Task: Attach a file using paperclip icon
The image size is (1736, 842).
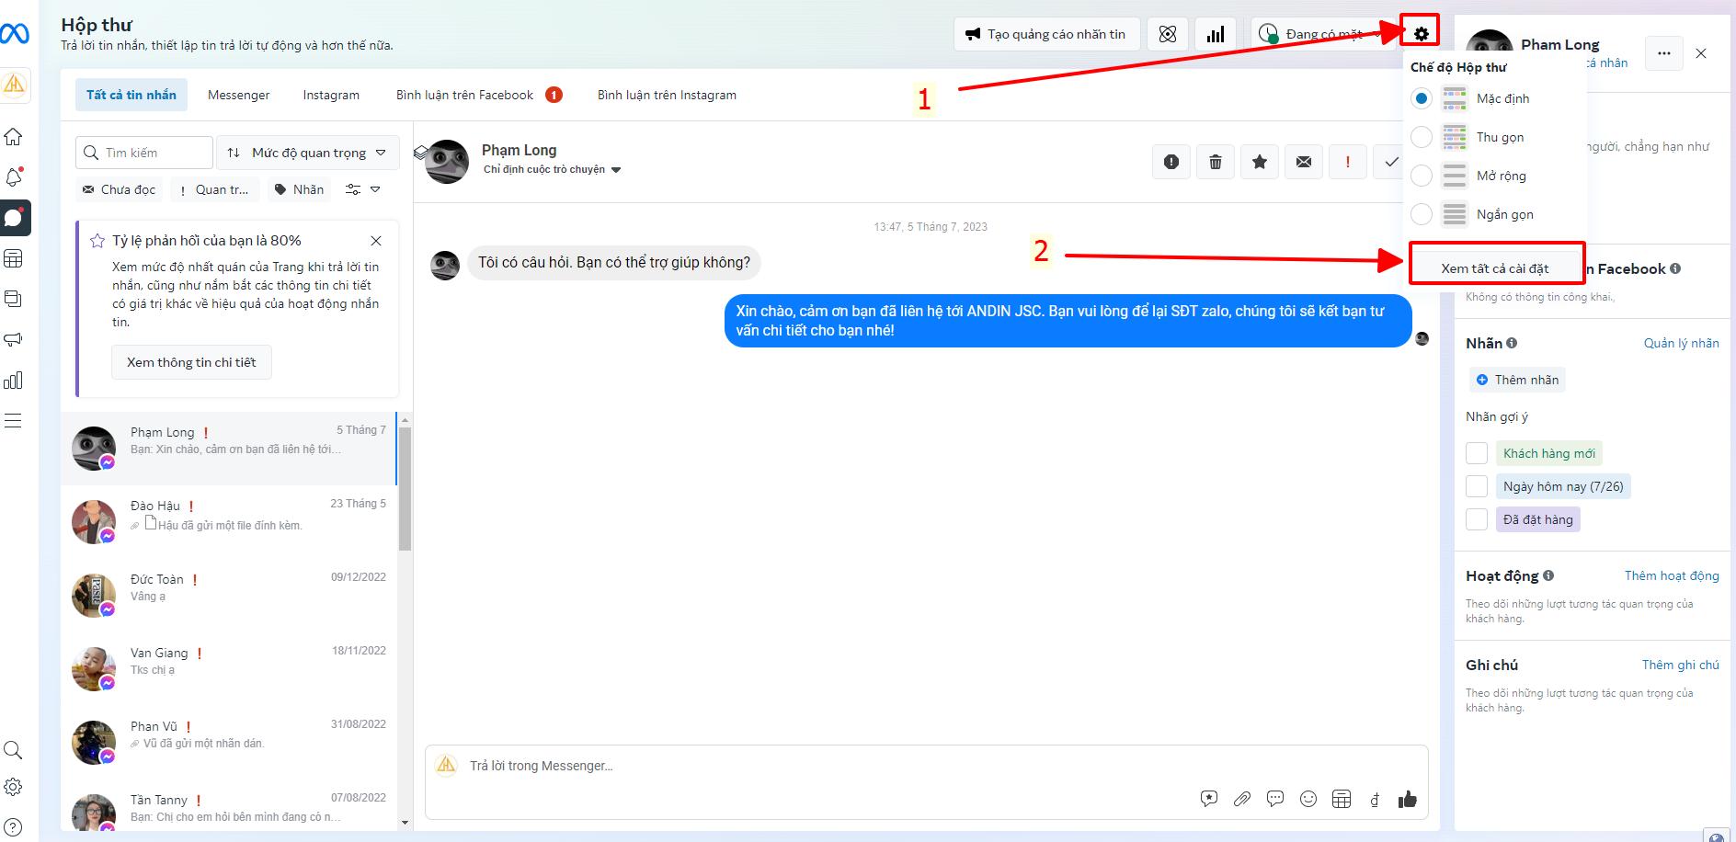Action: (x=1241, y=799)
